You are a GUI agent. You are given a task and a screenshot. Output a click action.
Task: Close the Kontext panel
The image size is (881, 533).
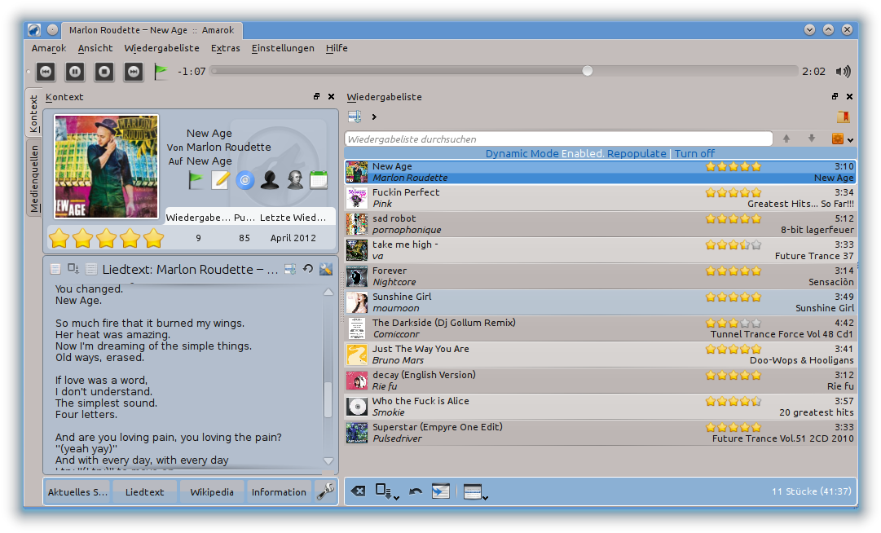point(332,97)
